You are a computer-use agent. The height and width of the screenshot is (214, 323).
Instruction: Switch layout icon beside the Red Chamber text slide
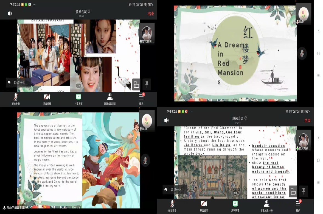[293, 191]
